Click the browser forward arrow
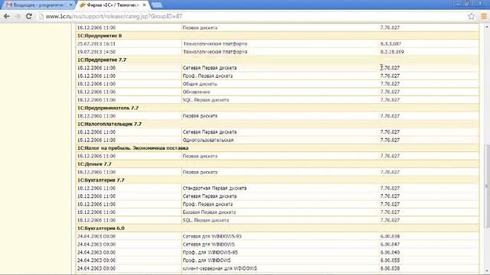The image size is (490, 275). click(x=18, y=16)
